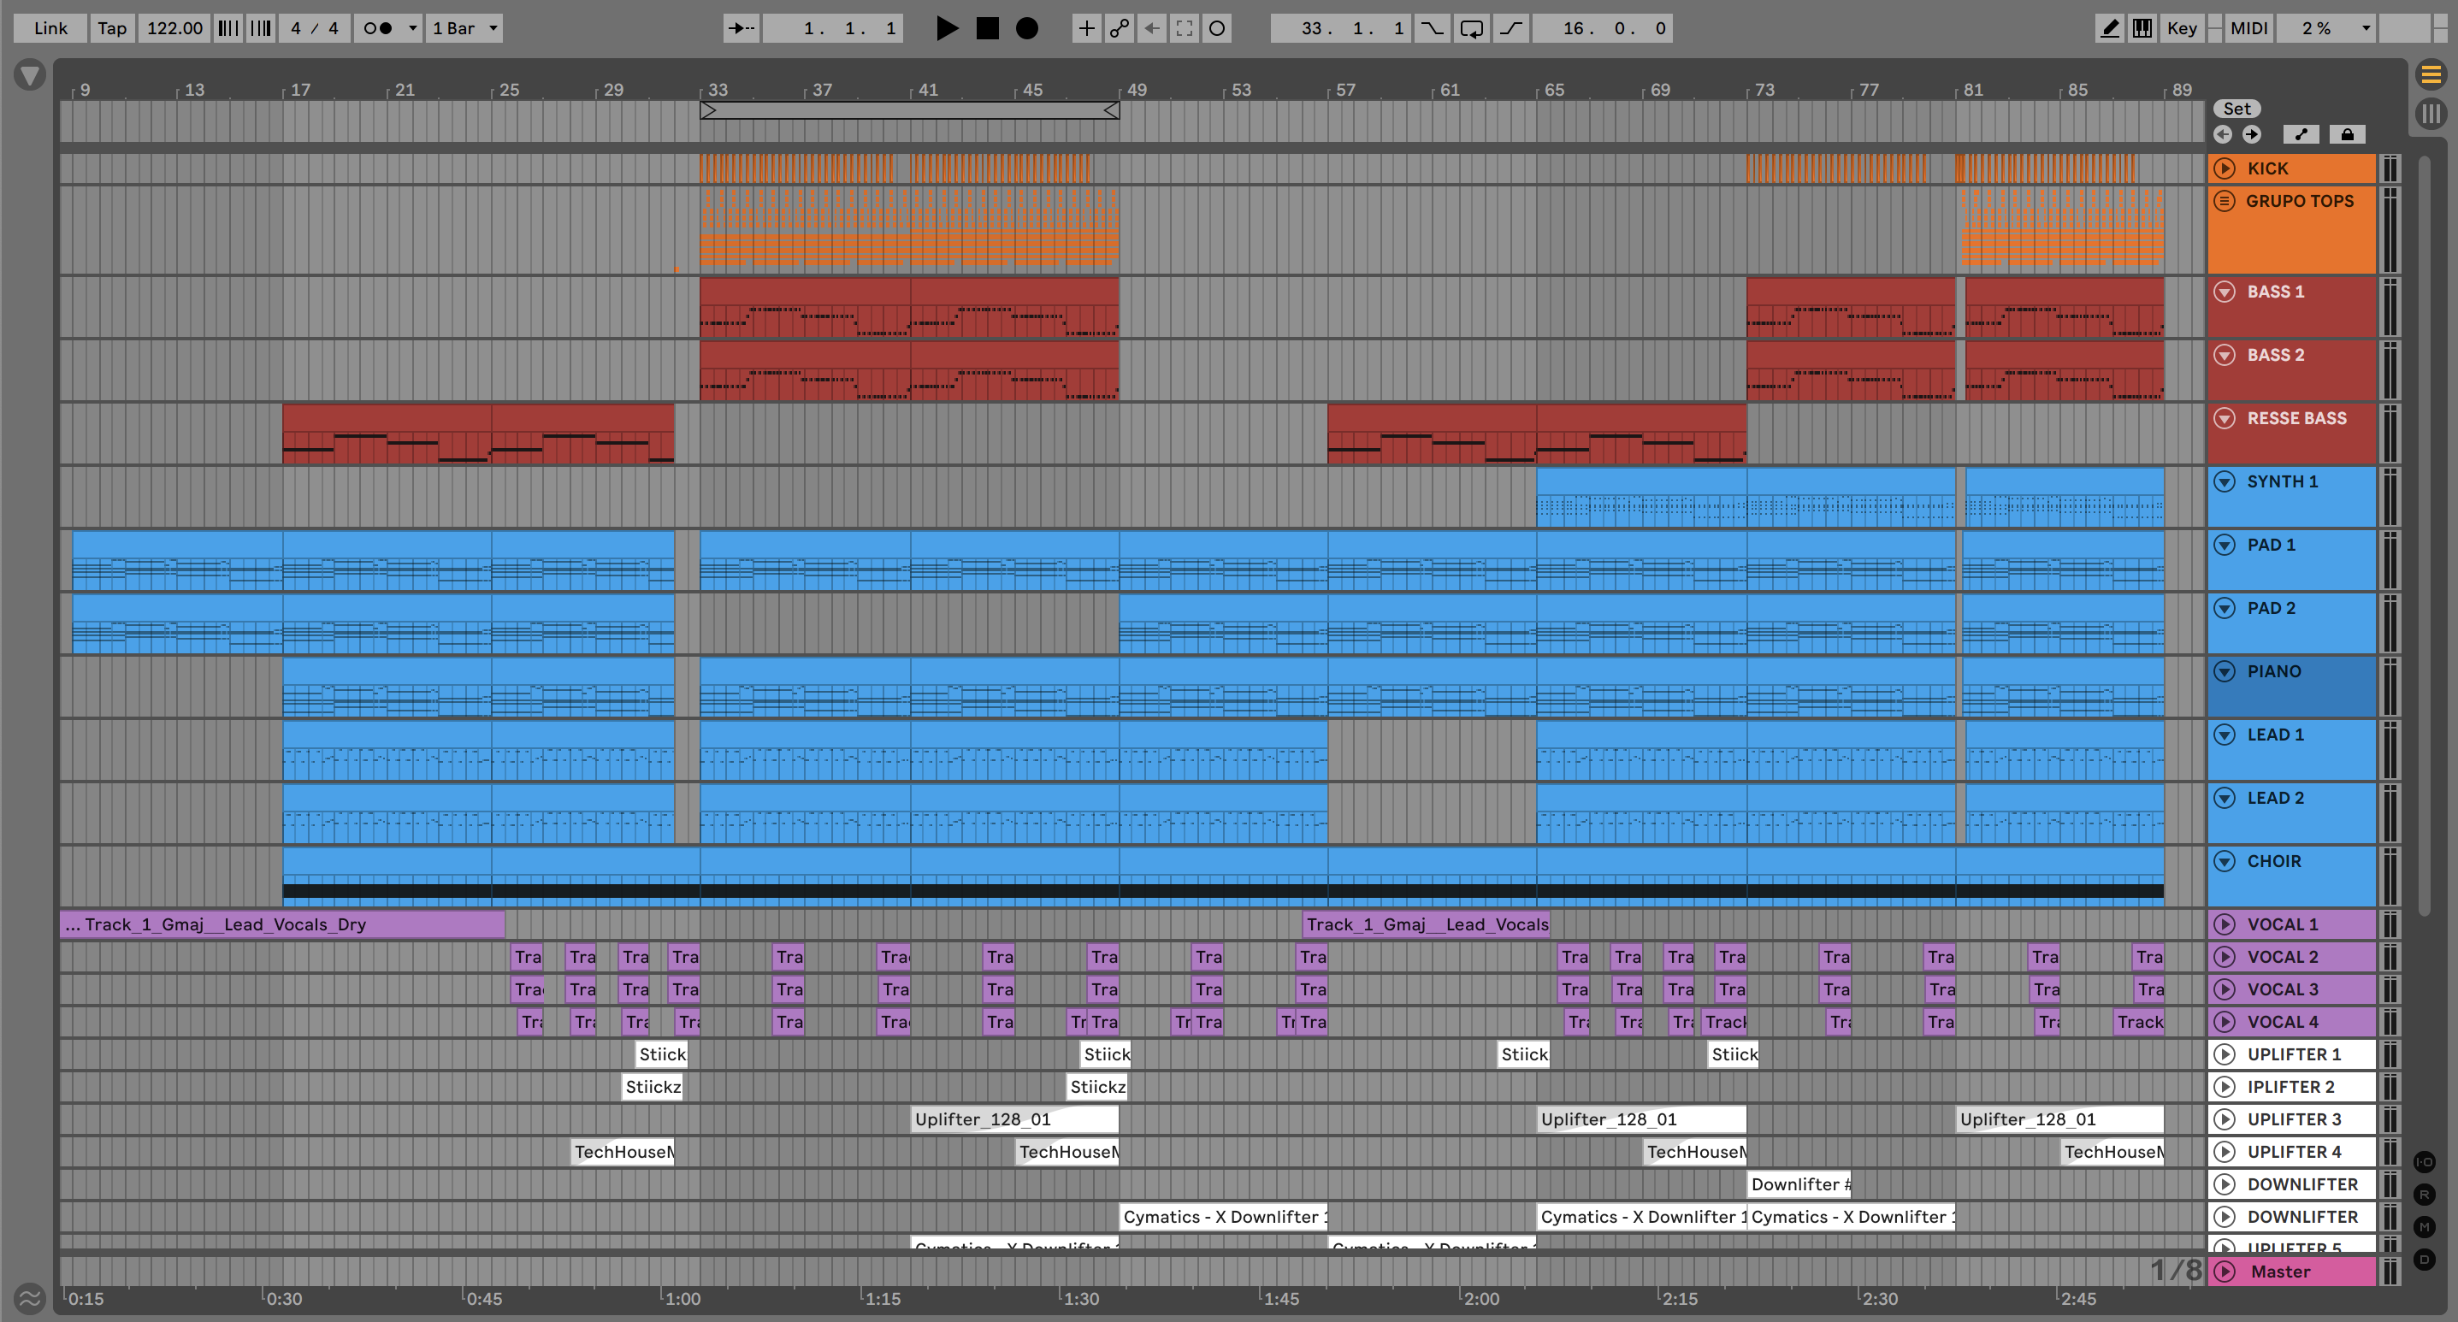Screen dimensions: 2458x1322
Task: Click the Follow playback arrow icon
Action: pyautogui.click(x=741, y=28)
